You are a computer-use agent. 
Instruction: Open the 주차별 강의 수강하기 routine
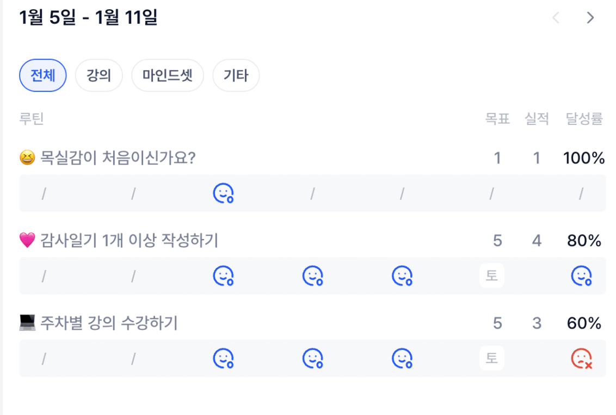[x=109, y=323]
